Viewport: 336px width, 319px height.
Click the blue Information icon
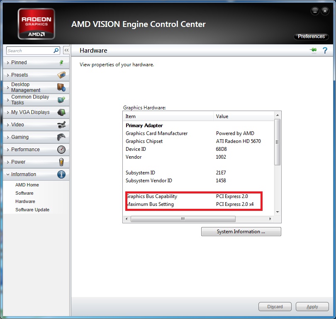coord(61,174)
